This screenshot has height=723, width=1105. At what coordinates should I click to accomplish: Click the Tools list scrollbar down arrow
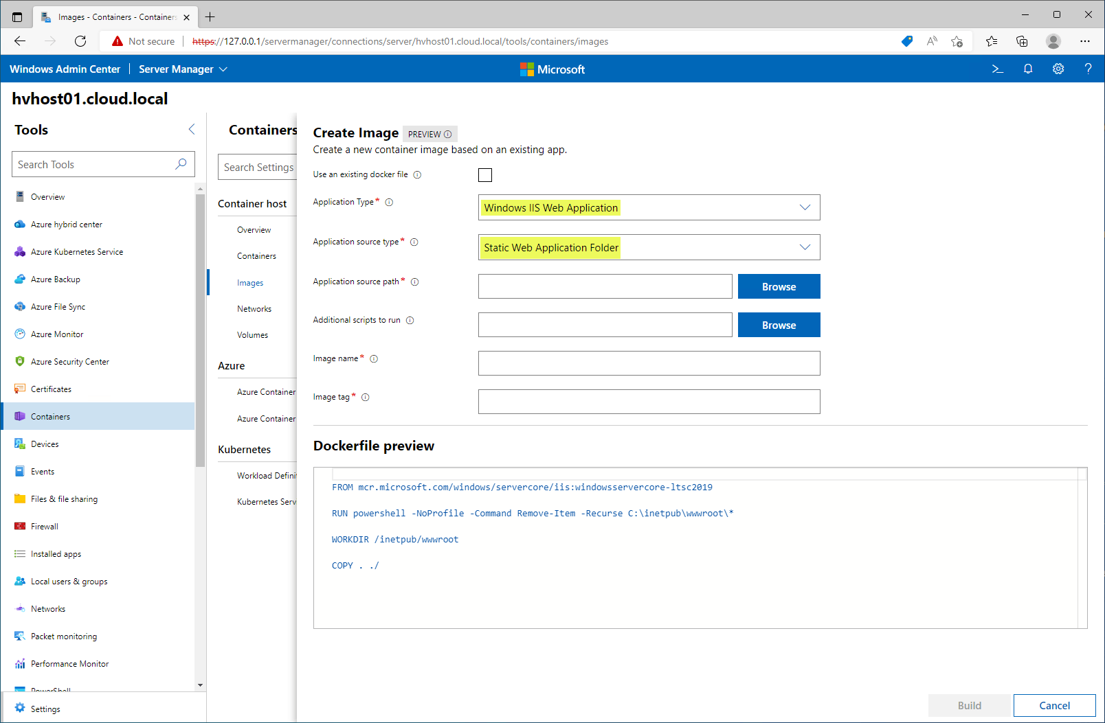[x=200, y=685]
